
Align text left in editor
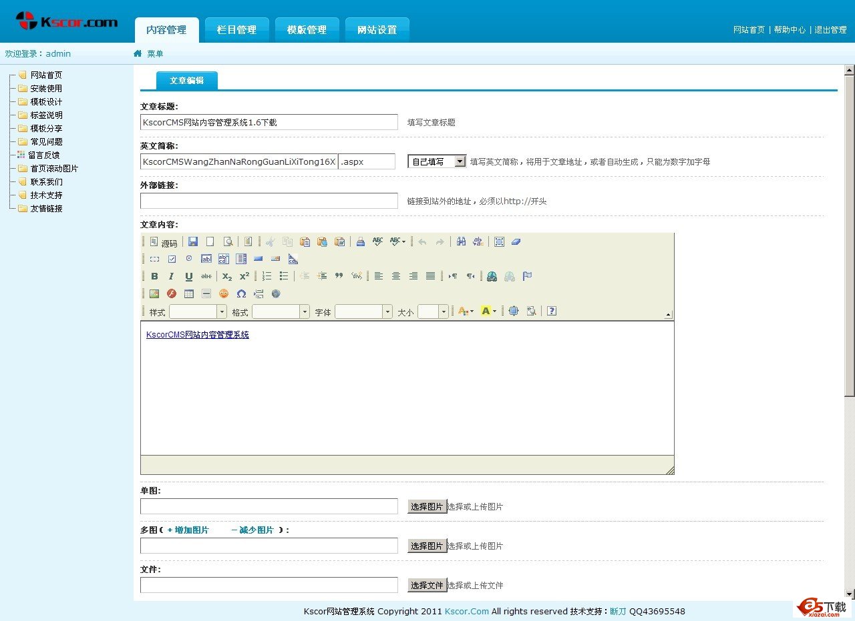[x=379, y=276]
